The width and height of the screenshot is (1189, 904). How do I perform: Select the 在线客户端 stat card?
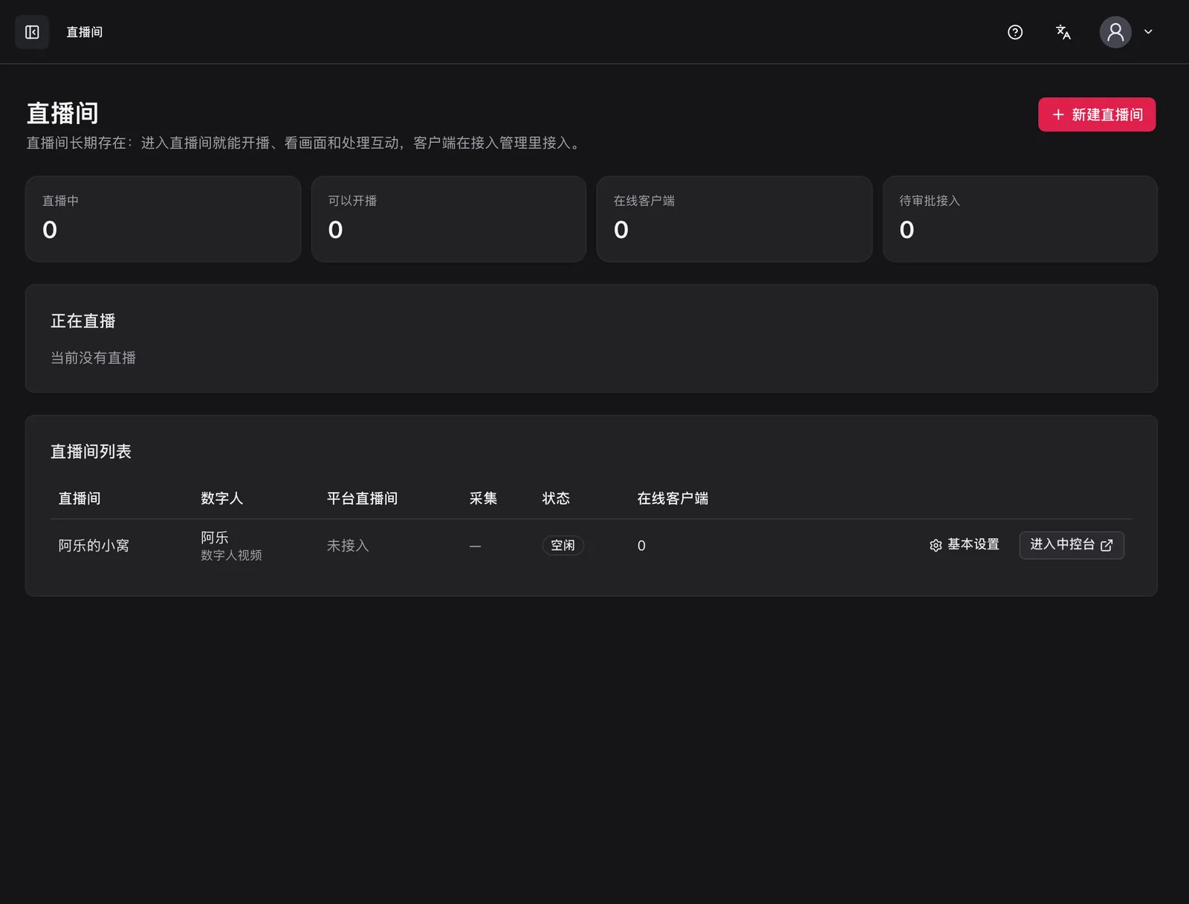(734, 219)
